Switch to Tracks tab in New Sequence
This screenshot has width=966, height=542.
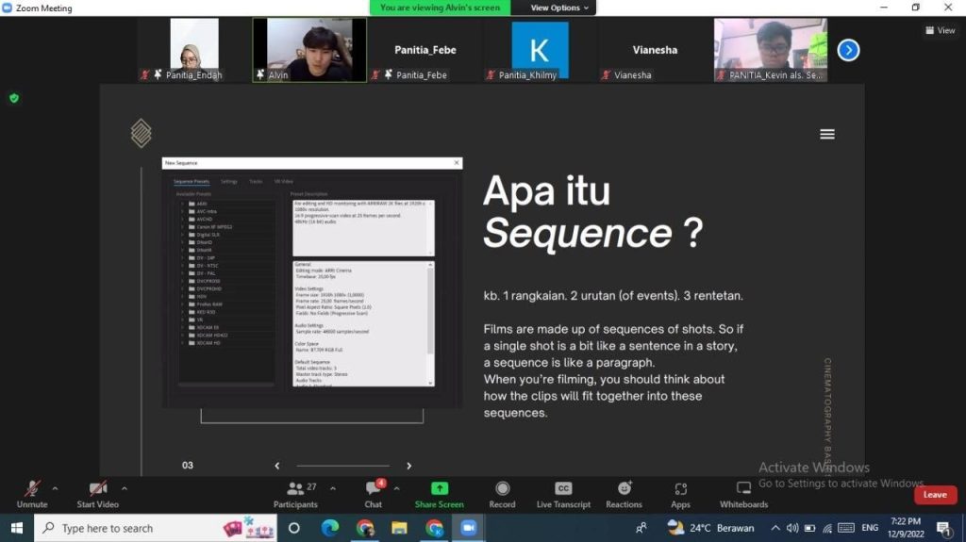click(x=256, y=182)
